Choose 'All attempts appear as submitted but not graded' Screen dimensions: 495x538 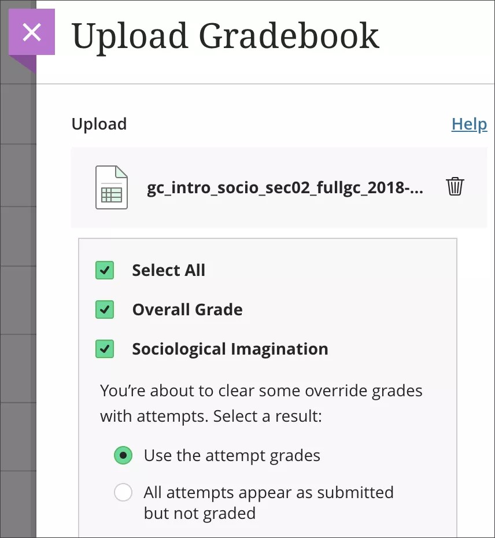point(123,492)
